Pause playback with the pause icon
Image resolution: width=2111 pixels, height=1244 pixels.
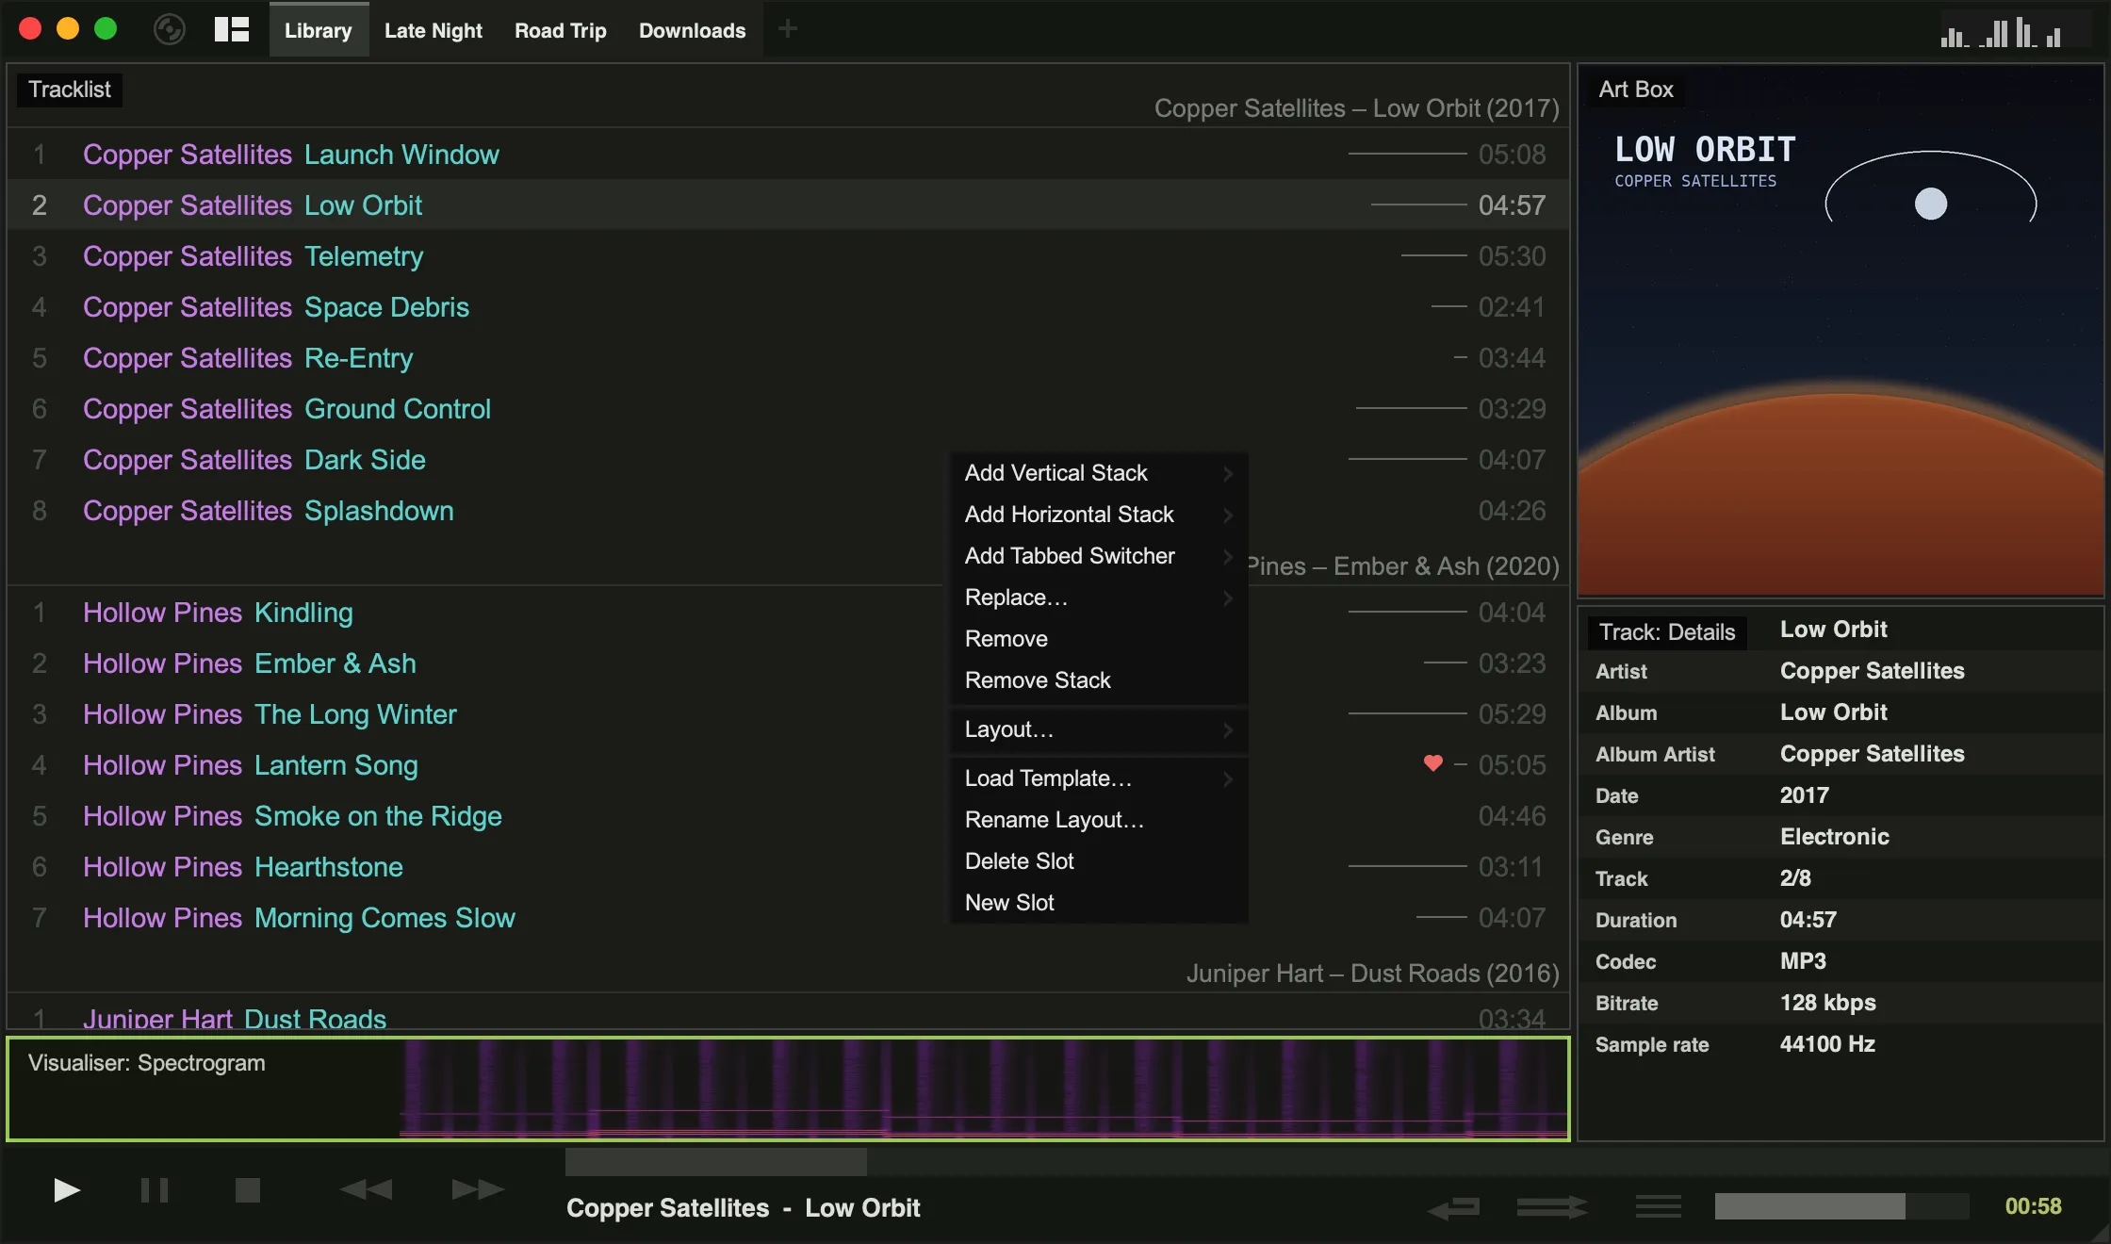[x=155, y=1190]
